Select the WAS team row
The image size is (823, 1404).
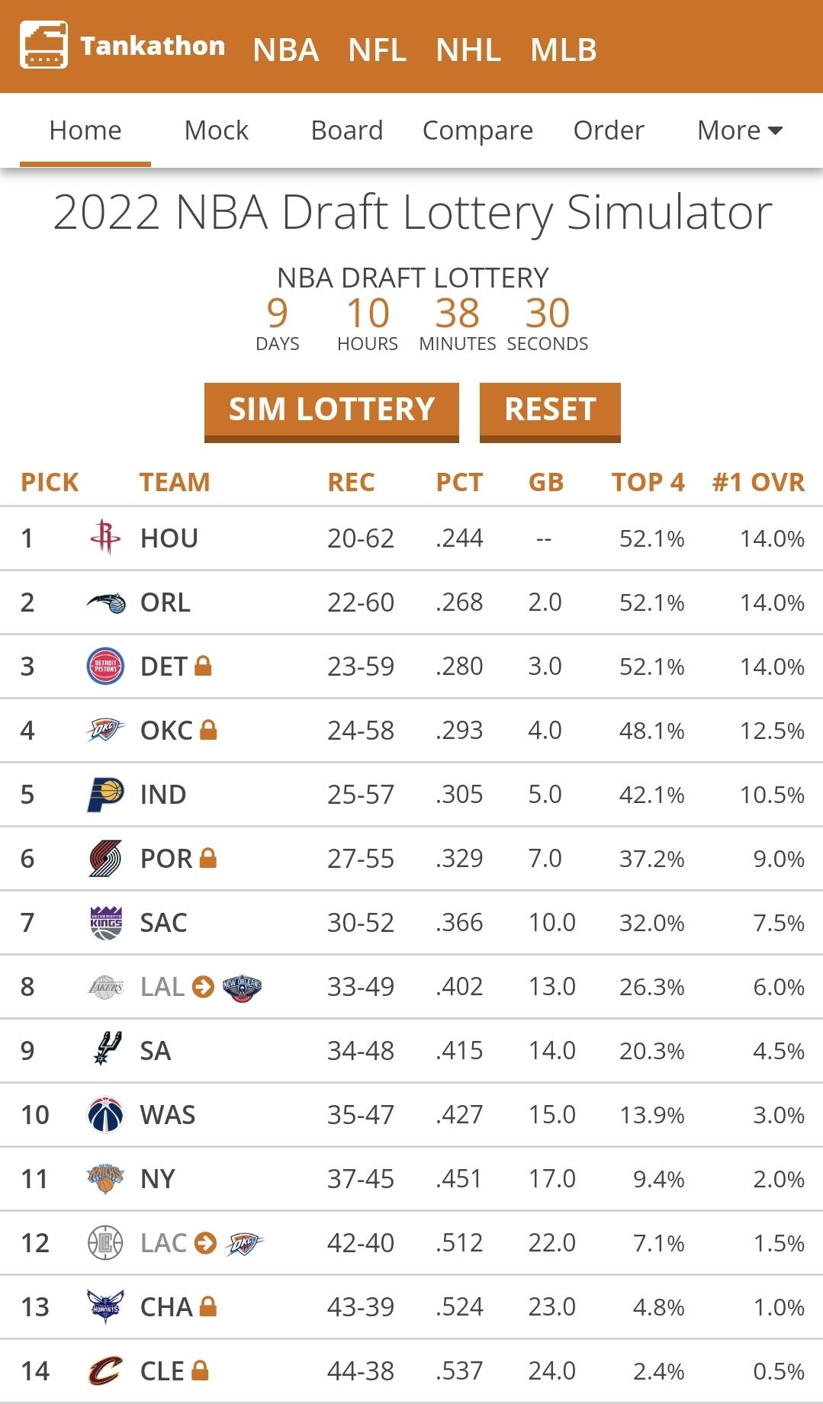[x=411, y=1115]
